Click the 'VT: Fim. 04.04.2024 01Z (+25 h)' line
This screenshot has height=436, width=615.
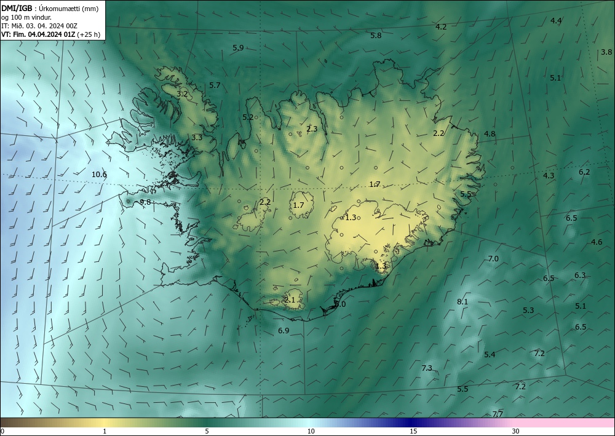[x=50, y=34]
